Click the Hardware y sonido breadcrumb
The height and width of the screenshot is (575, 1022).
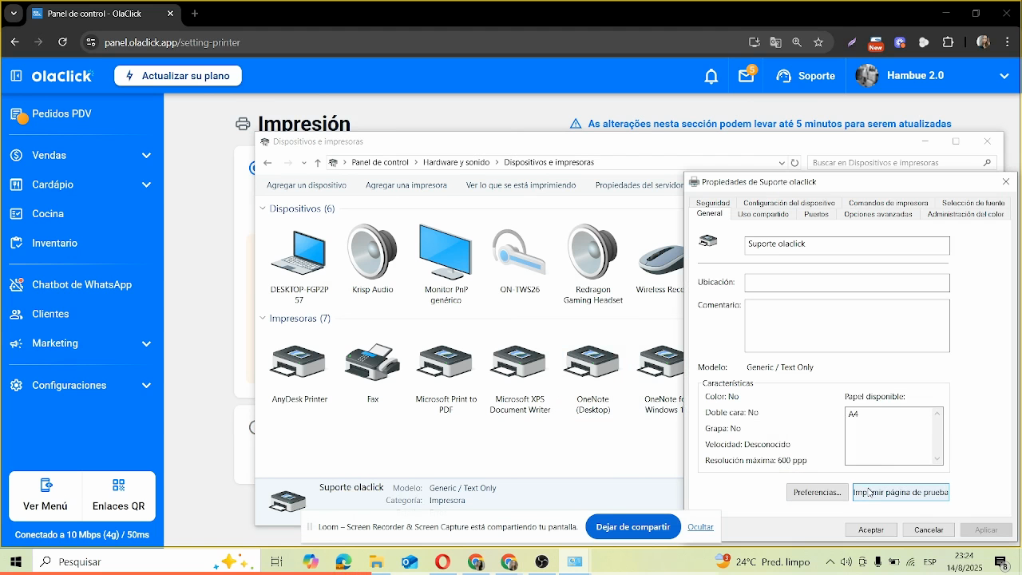tap(456, 162)
